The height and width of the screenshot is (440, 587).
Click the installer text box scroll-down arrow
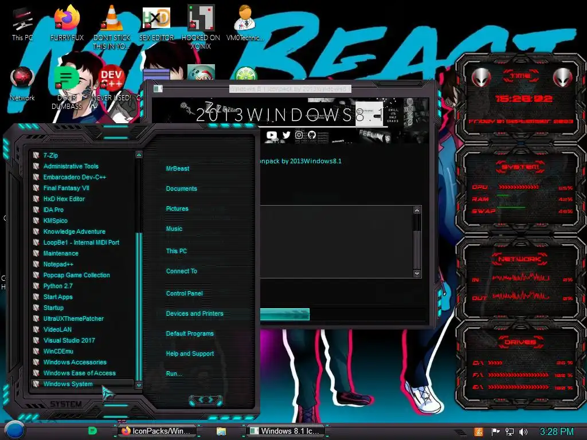pyautogui.click(x=417, y=273)
